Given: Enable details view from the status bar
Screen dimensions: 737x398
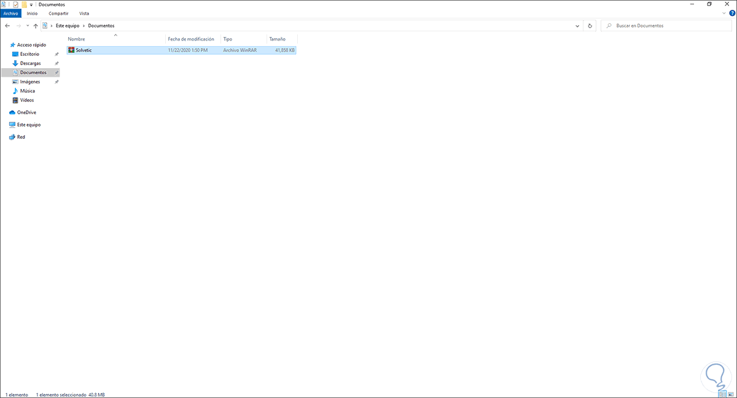Looking at the screenshot, I should click(723, 394).
